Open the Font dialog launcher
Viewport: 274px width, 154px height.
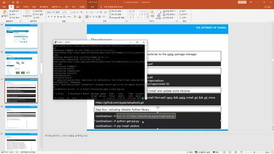[x=83, y=21]
